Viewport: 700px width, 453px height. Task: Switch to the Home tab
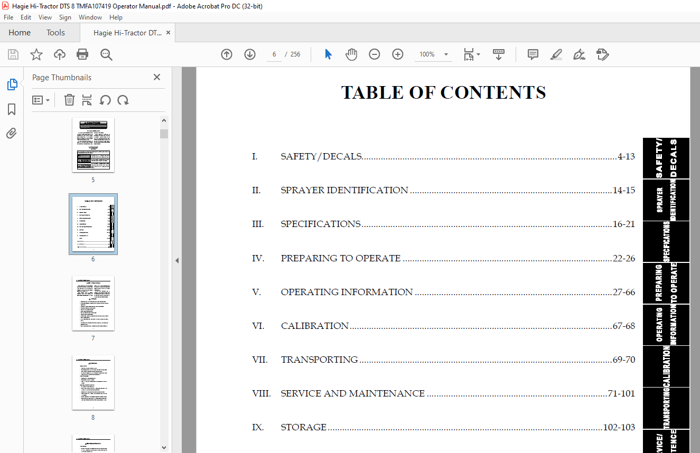click(x=20, y=33)
